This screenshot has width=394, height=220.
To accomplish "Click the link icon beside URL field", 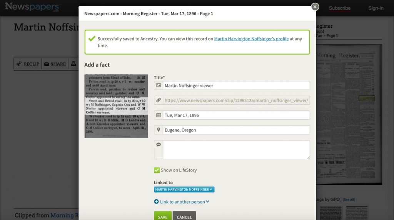I will (158, 100).
